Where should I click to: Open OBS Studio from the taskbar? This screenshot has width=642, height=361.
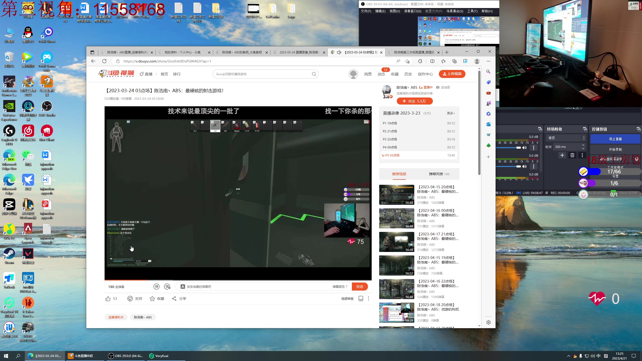coord(125,356)
